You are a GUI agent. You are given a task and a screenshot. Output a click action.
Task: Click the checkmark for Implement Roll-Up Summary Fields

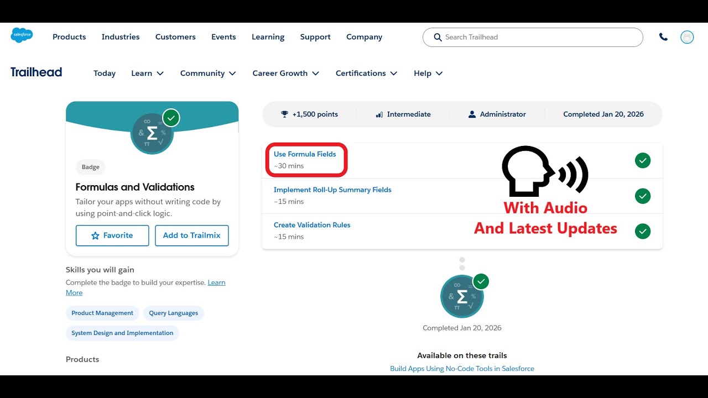tap(643, 196)
